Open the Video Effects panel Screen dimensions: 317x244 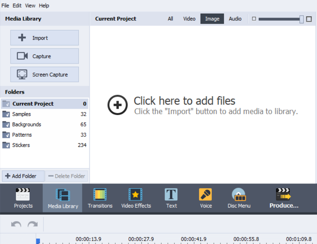tap(136, 198)
